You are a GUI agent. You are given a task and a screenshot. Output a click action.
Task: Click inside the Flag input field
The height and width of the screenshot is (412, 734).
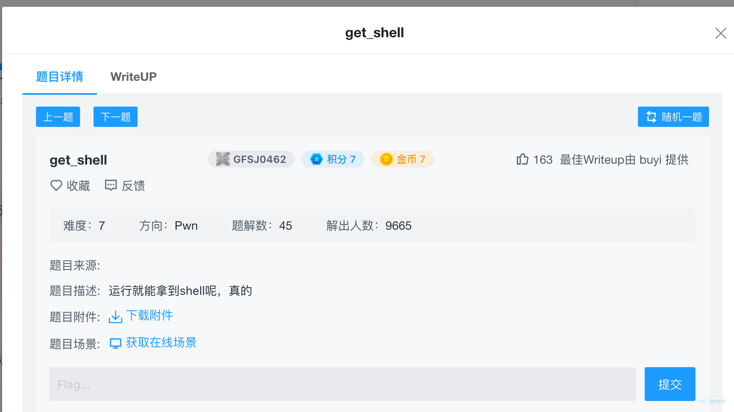[x=343, y=384]
